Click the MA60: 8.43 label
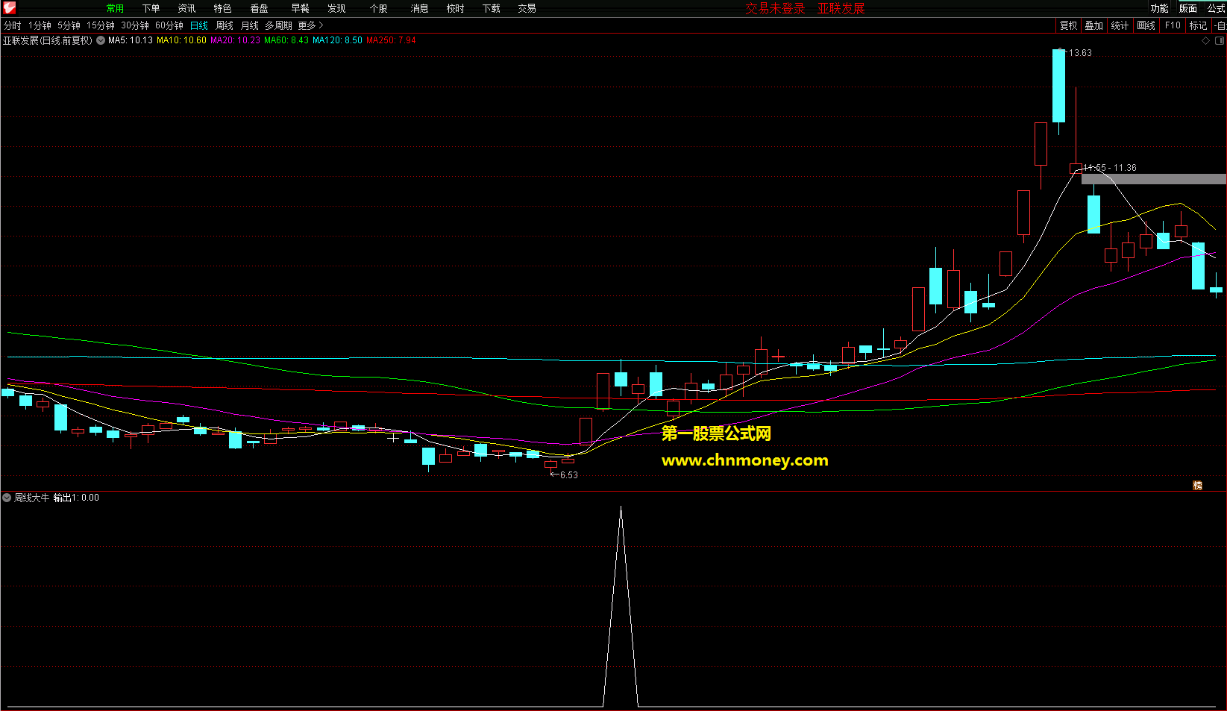 [x=286, y=40]
